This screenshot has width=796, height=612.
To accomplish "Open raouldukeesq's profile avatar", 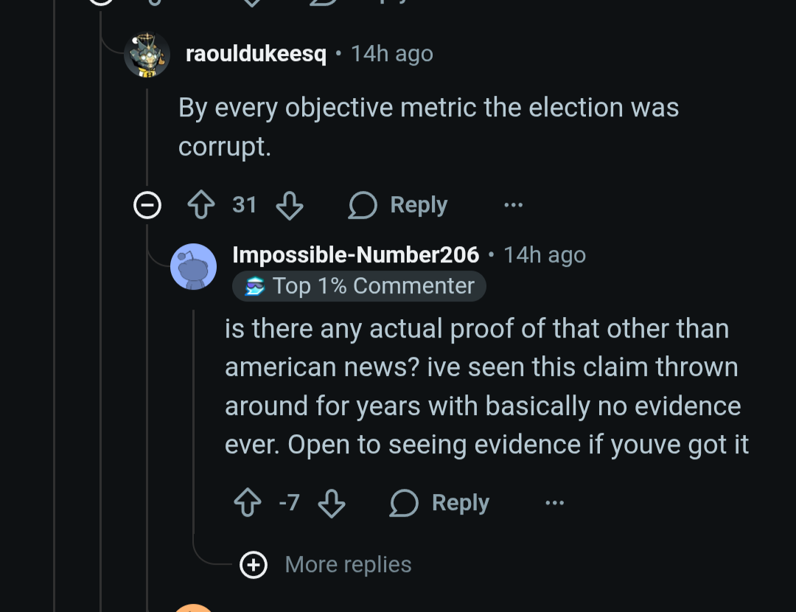I will point(147,55).
